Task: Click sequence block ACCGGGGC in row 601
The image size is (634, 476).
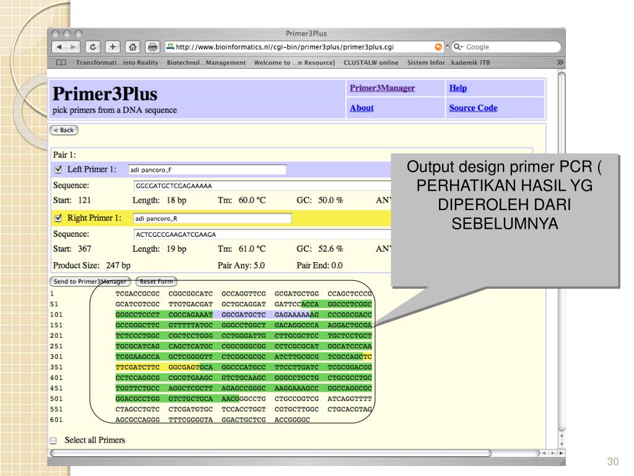Action: pos(292,420)
